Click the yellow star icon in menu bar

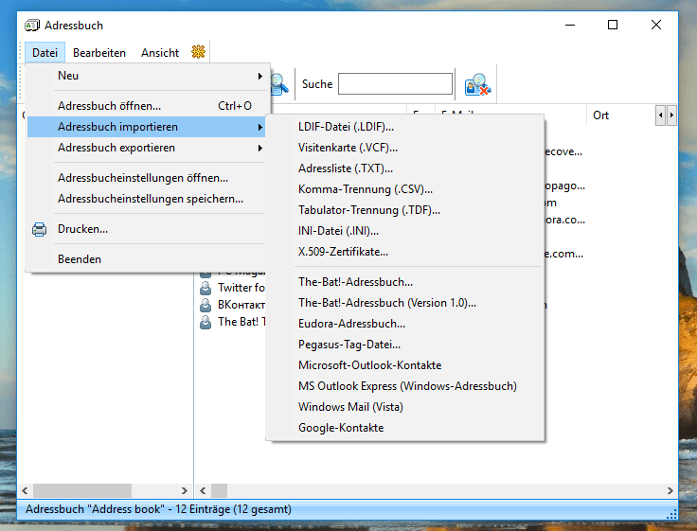(x=198, y=52)
